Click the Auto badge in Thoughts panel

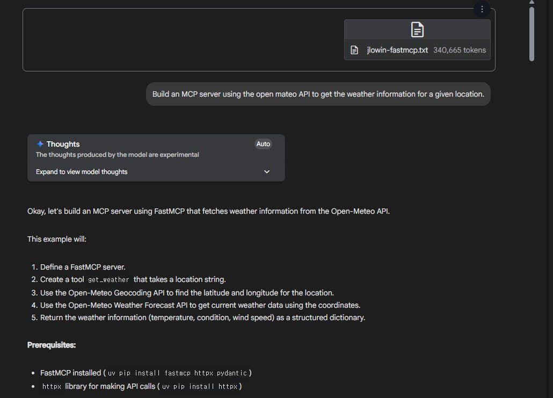click(x=263, y=144)
